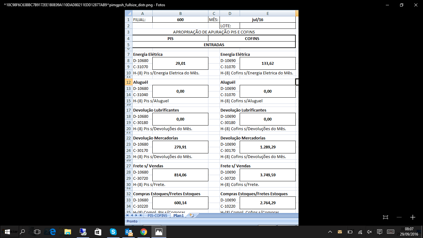The image size is (423, 238).
Task: Open the Windows Start menu
Action: click(7, 231)
